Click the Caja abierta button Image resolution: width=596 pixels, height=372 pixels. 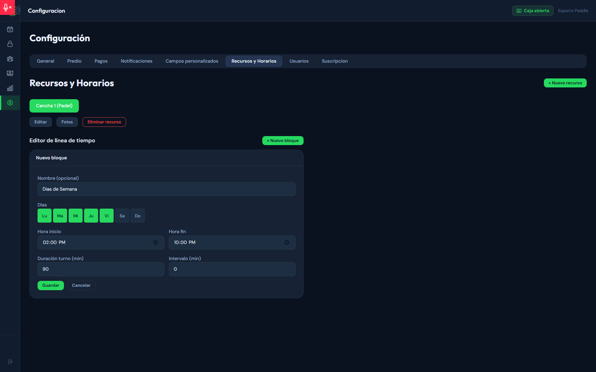click(x=533, y=11)
